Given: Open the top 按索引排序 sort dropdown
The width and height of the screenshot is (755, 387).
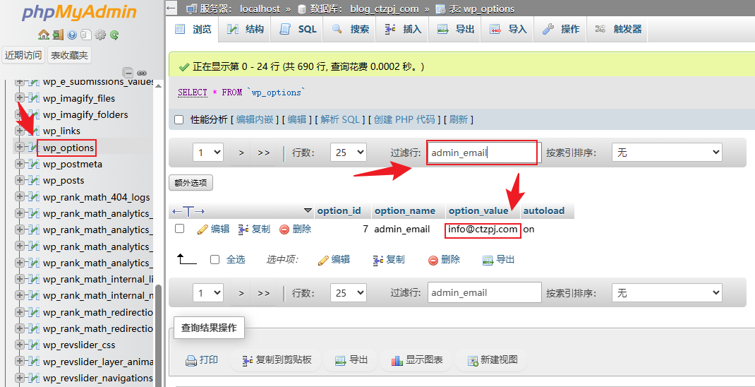Looking at the screenshot, I should 666,153.
